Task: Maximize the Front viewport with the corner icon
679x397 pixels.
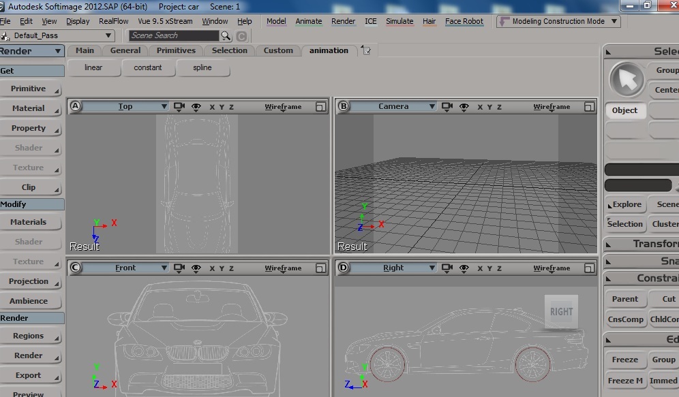Action: coord(320,268)
